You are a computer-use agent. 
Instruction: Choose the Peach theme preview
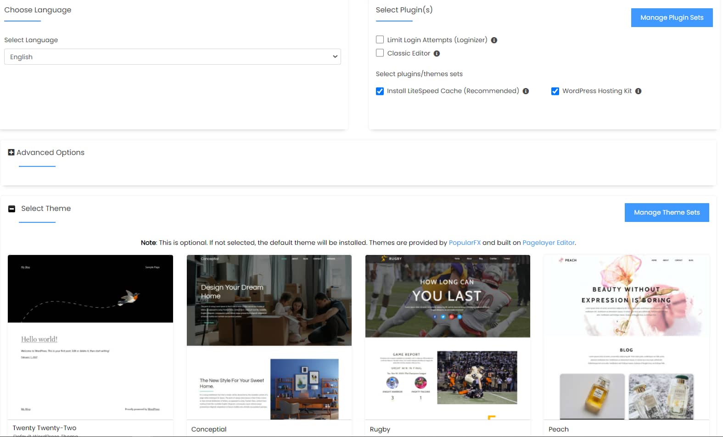coord(627,337)
